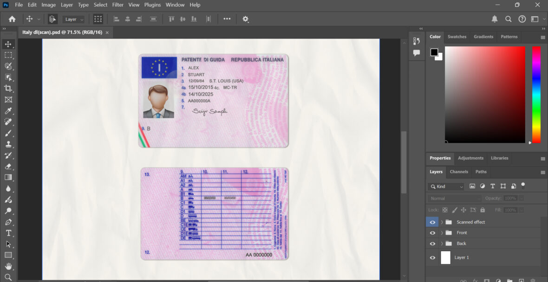The image size is (548, 282).
Task: Open the workspace switcher dropdown
Action: click(537, 19)
